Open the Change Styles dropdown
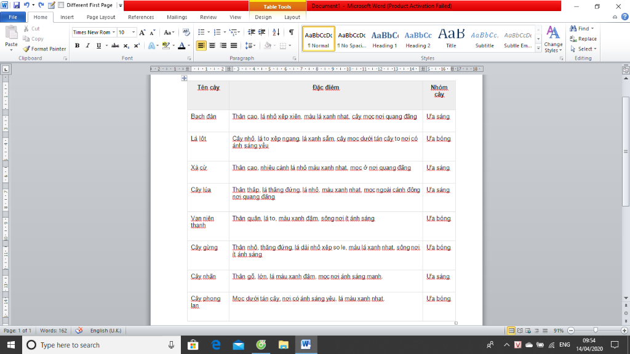 point(553,39)
